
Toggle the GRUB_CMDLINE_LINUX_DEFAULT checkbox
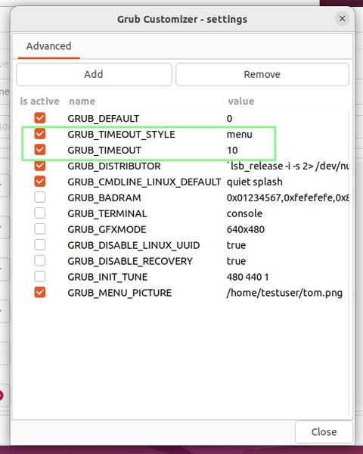tap(40, 182)
